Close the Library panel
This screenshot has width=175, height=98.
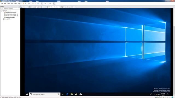pos(19,6)
